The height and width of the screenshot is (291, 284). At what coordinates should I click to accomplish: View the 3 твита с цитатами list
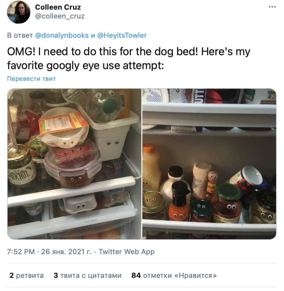[87, 276]
